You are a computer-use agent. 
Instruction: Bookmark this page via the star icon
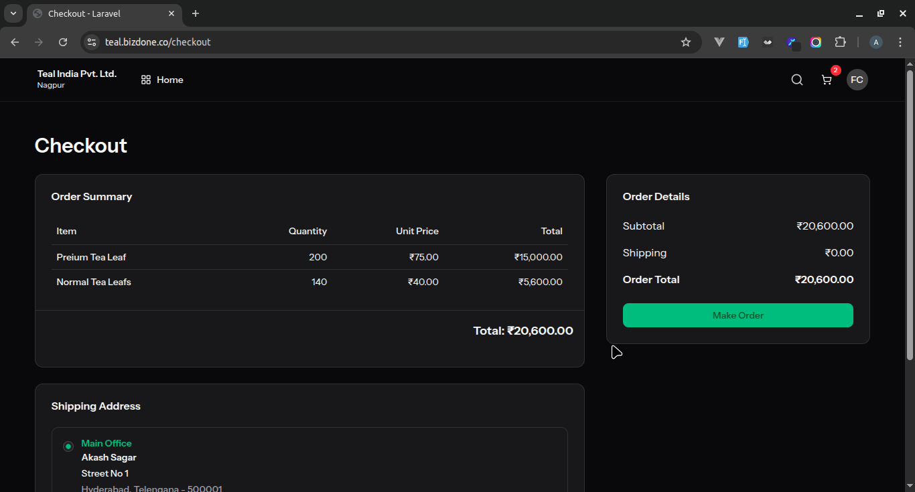point(685,42)
